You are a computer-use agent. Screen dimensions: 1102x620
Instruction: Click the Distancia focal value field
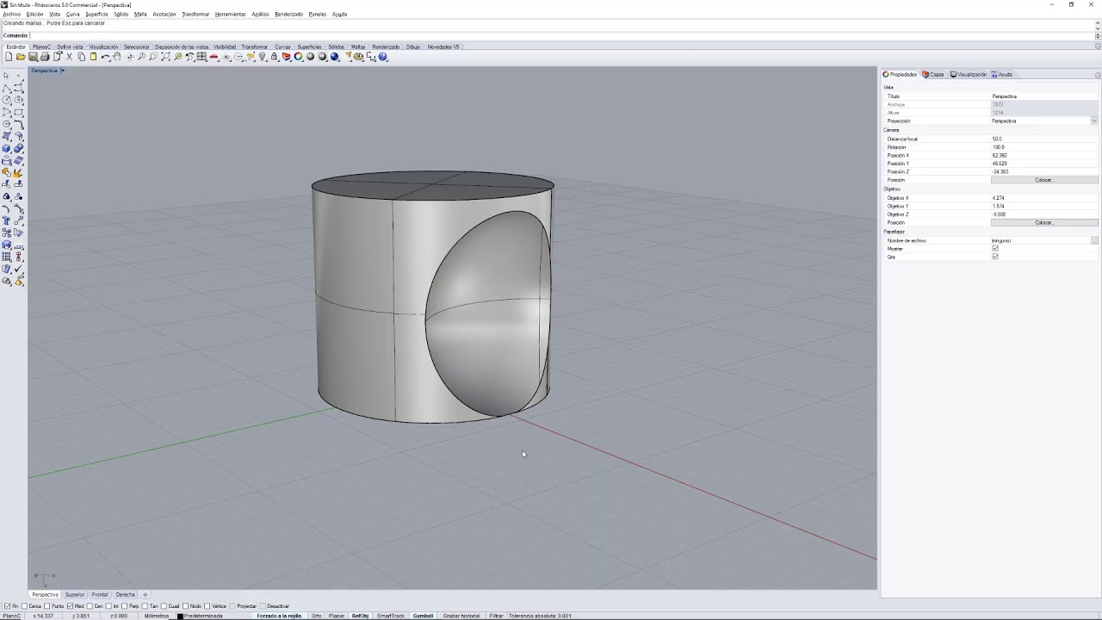(x=1044, y=139)
